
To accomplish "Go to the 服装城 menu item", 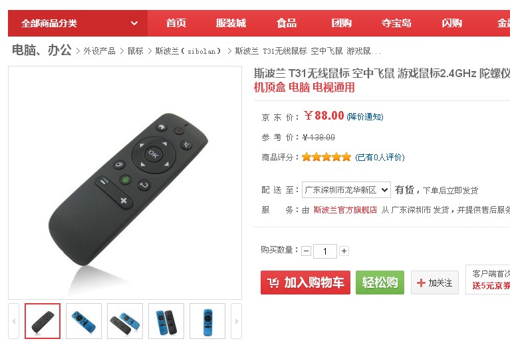I will (x=231, y=23).
